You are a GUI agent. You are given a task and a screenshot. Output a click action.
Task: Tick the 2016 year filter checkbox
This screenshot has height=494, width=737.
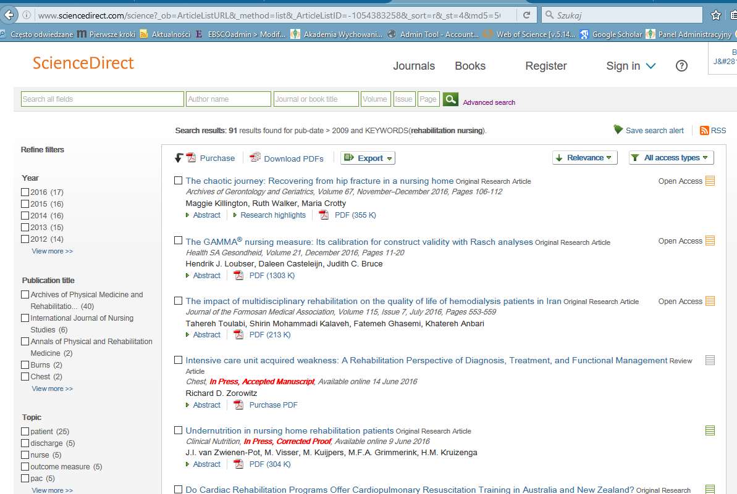pyautogui.click(x=25, y=192)
